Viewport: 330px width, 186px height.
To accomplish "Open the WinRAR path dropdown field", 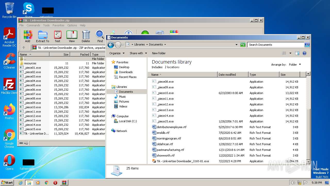I will (x=68, y=48).
